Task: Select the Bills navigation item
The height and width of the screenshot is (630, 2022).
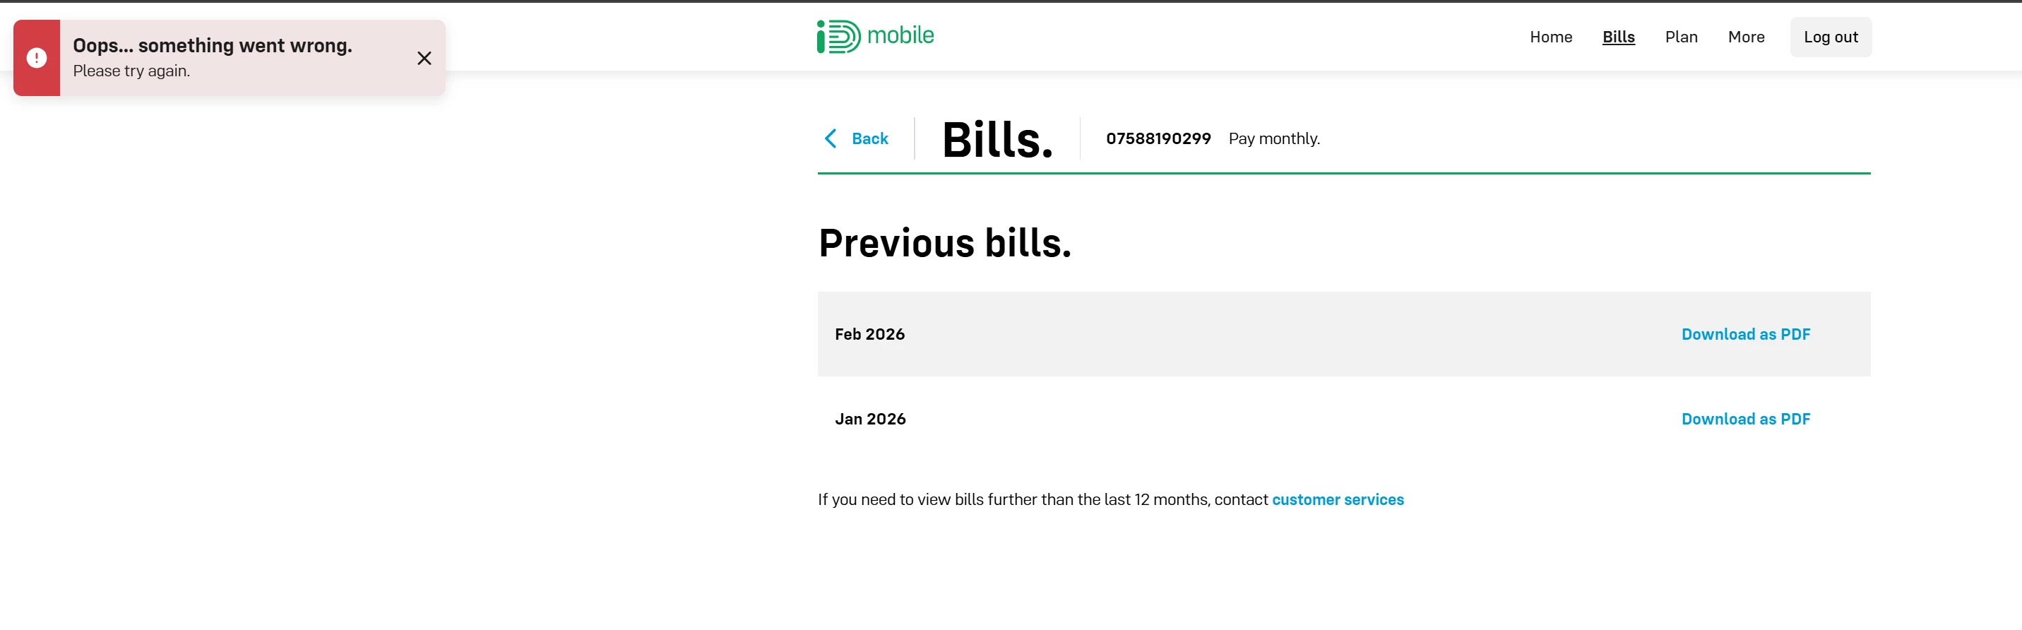Action: pyautogui.click(x=1618, y=37)
